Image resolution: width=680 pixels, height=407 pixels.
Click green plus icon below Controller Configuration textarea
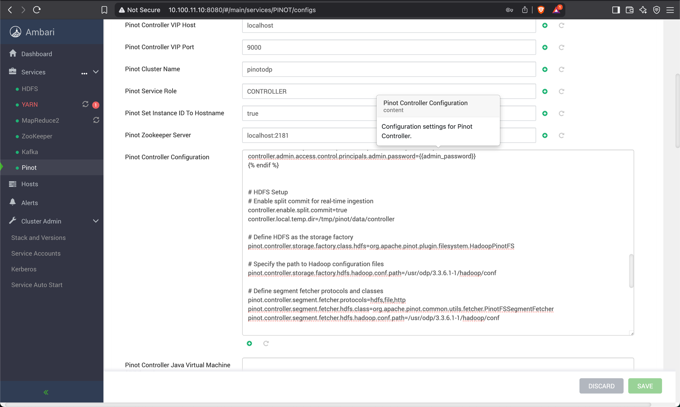click(249, 343)
